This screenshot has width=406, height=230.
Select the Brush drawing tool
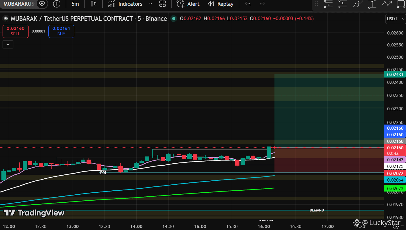(x=358, y=4)
